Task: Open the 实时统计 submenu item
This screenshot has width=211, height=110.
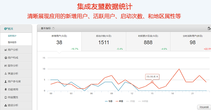Action: click(x=12, y=36)
